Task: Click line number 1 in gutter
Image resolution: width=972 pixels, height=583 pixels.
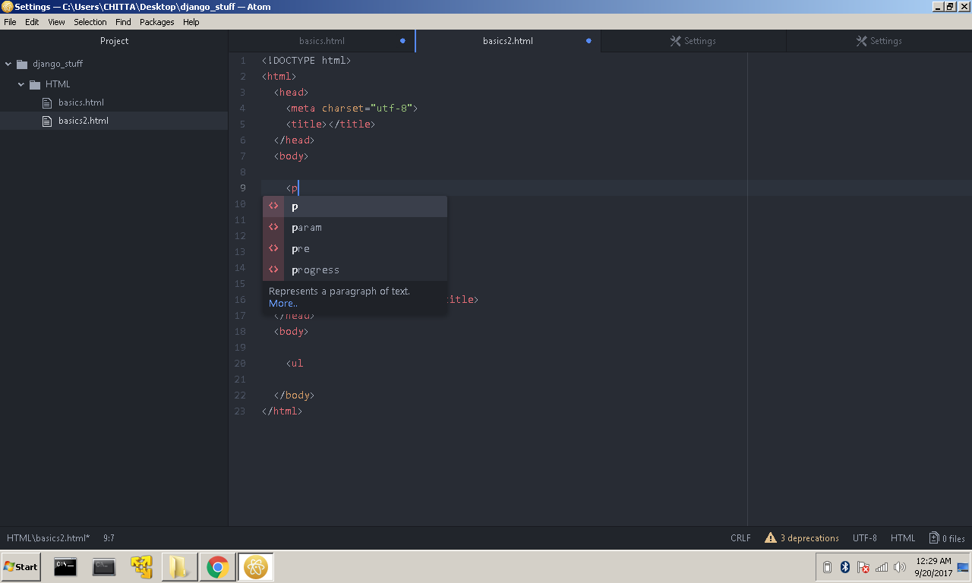Action: pyautogui.click(x=242, y=61)
